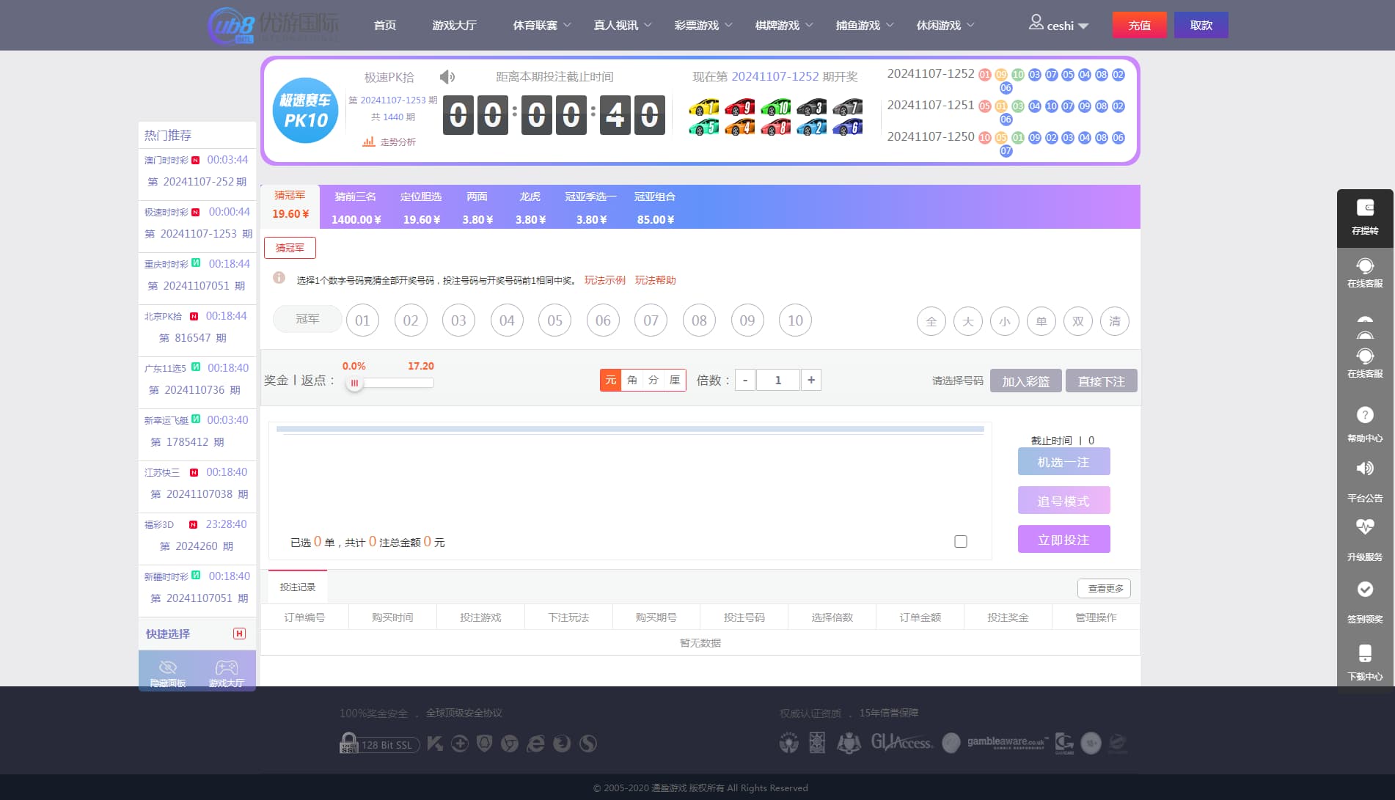Expand the 体育联赛 dropdown menu
The height and width of the screenshot is (800, 1395).
coord(541,25)
